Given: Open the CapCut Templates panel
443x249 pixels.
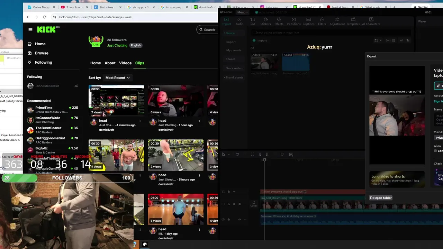Looking at the screenshot, I should [353, 21].
